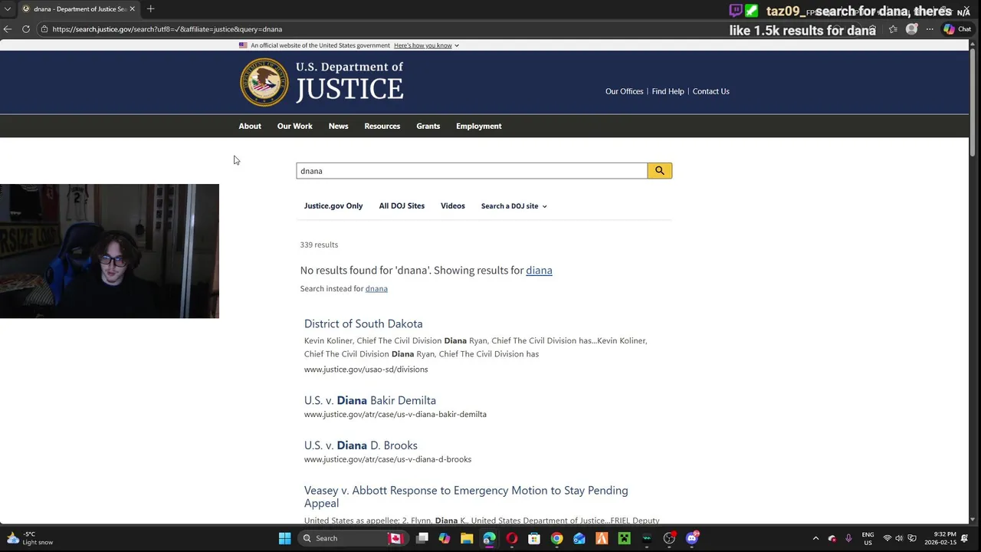This screenshot has height=552, width=981.
Task: Open the Windows Start menu
Action: pos(284,538)
